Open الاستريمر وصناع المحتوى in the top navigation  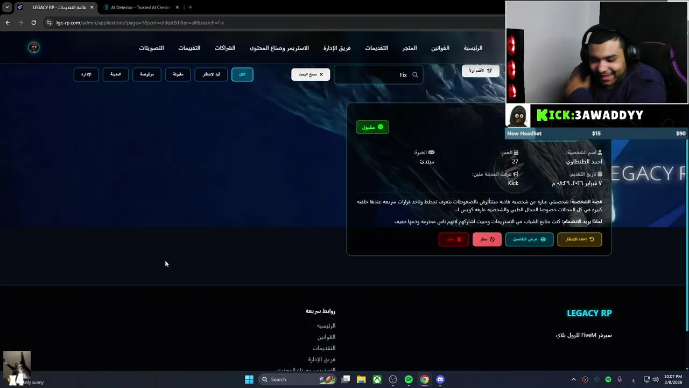279,48
